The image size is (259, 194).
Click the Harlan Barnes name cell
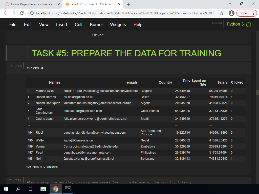46,97
